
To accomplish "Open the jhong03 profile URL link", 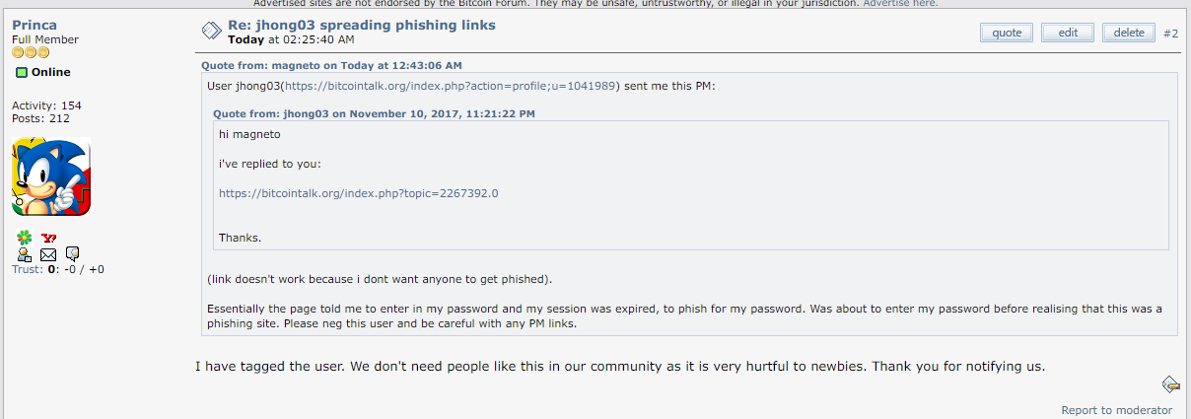I will [452, 86].
